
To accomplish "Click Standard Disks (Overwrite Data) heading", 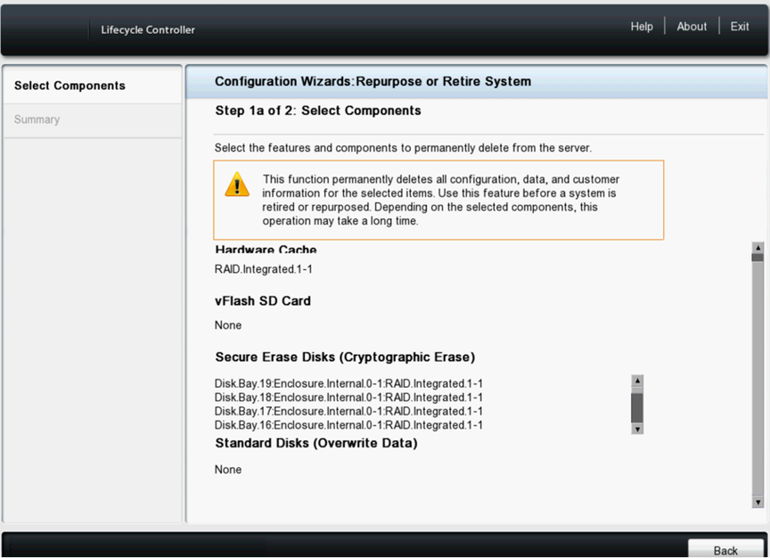I will coord(316,443).
